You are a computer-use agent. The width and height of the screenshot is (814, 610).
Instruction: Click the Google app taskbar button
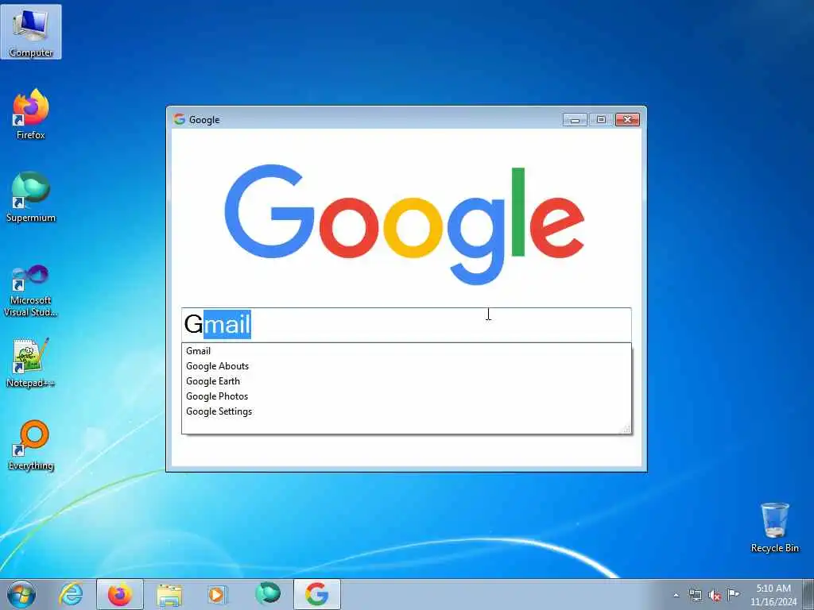click(317, 594)
